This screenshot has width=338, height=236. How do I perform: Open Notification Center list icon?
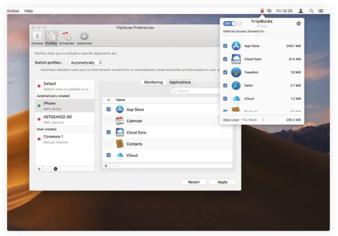point(320,11)
